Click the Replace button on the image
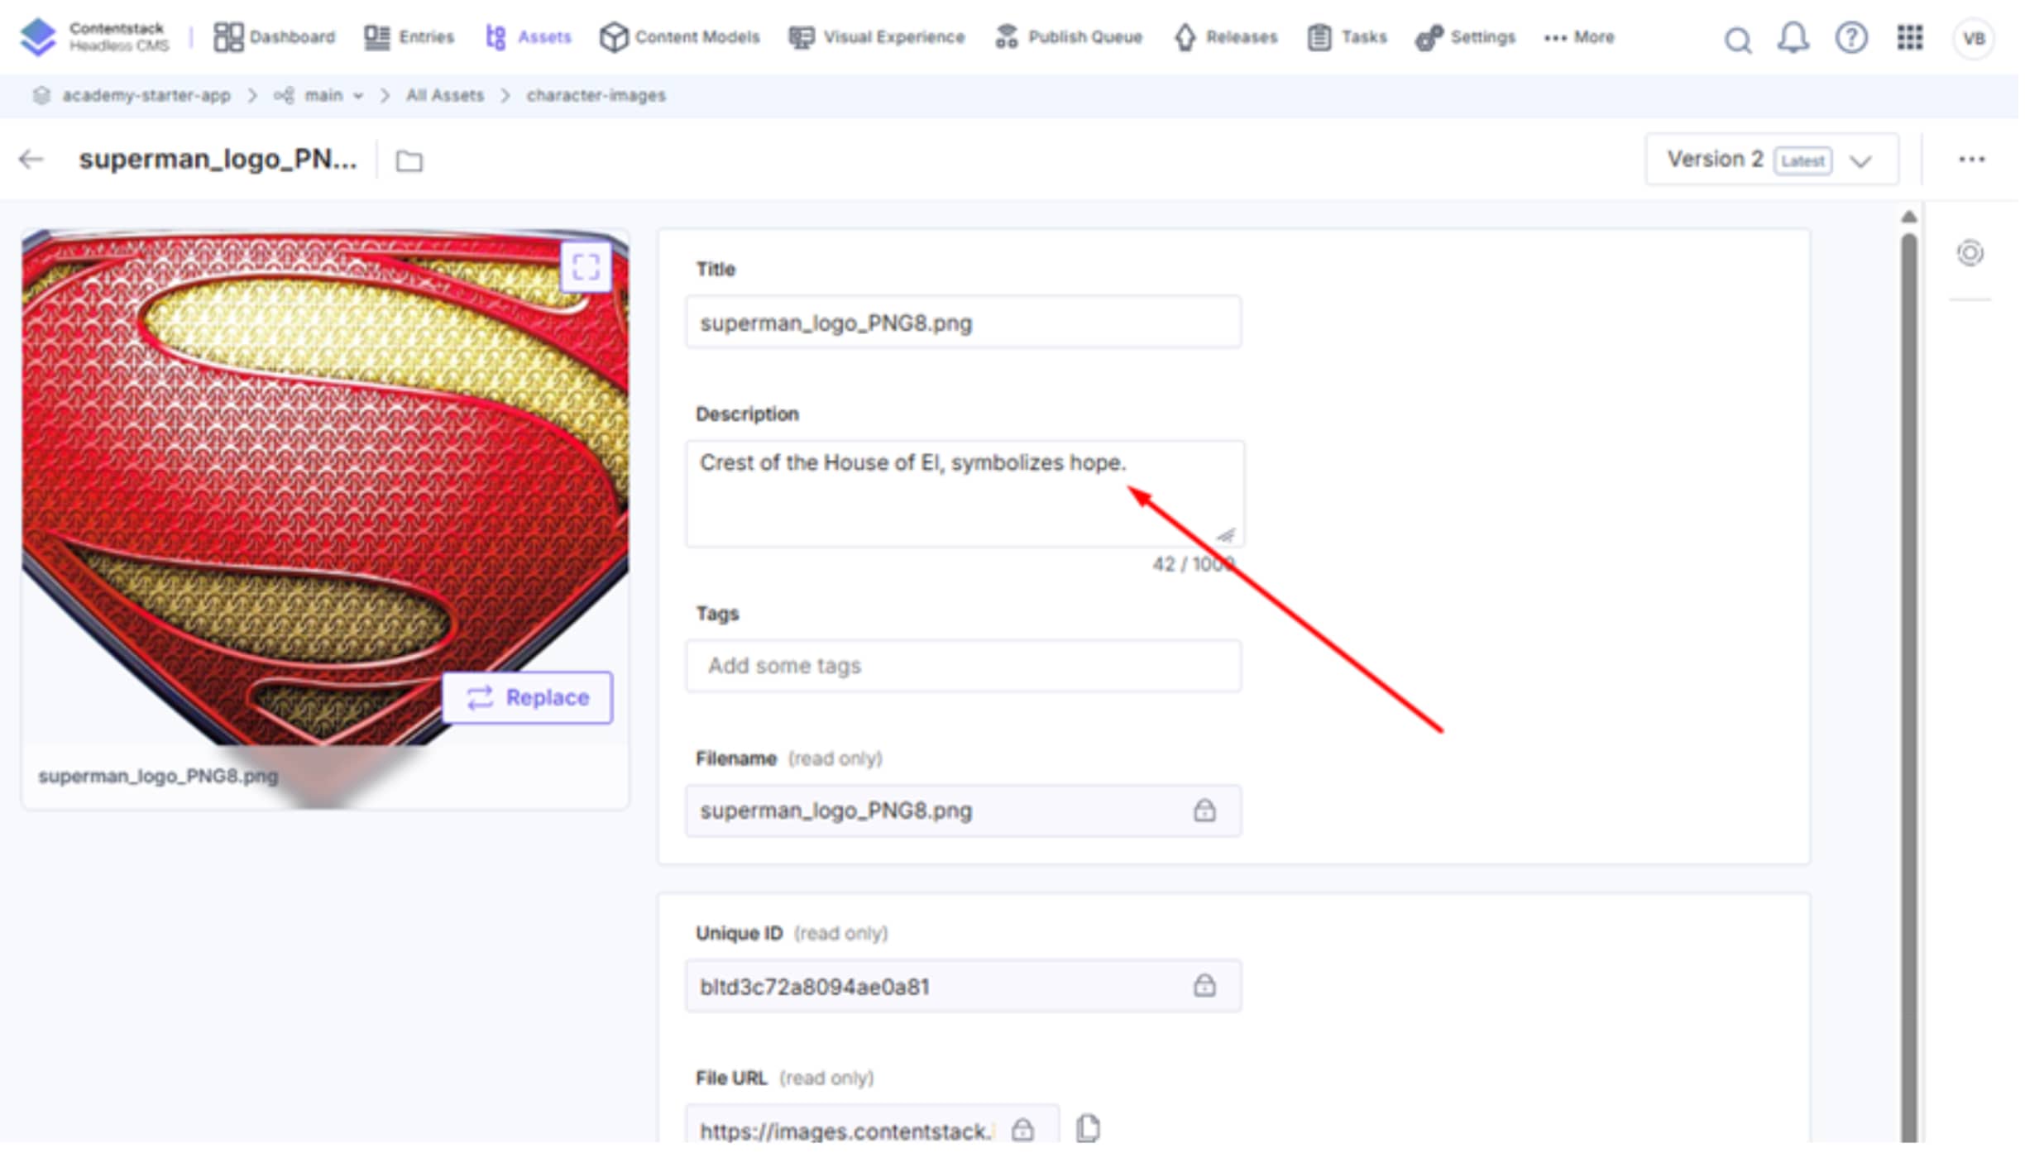Viewport: 2025px width, 1153px height. pos(528,697)
